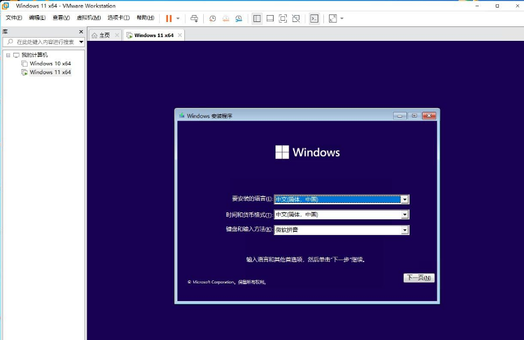Maximize the VMware Workstation window

coord(497,6)
